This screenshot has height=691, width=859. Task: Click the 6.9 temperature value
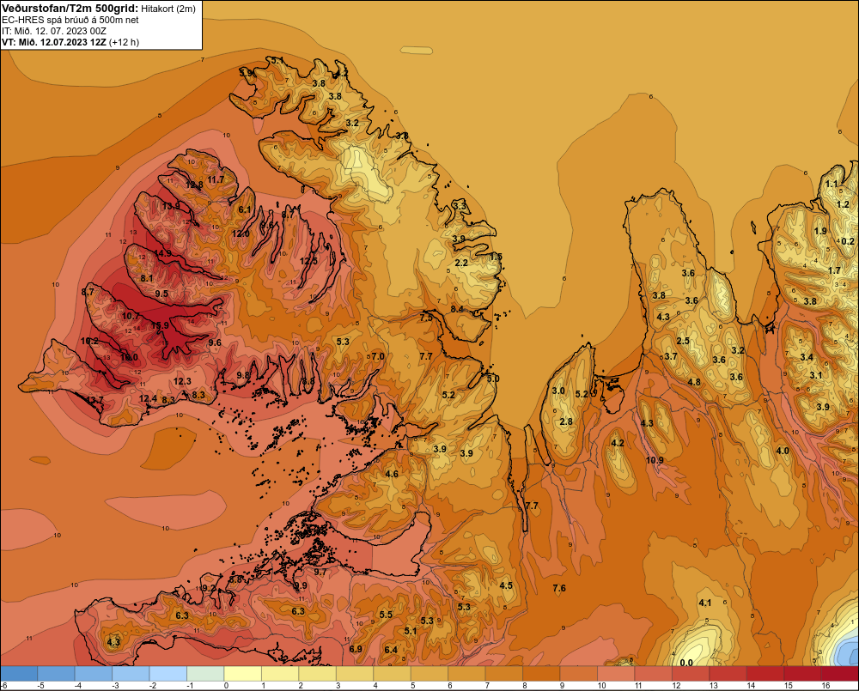click(356, 649)
